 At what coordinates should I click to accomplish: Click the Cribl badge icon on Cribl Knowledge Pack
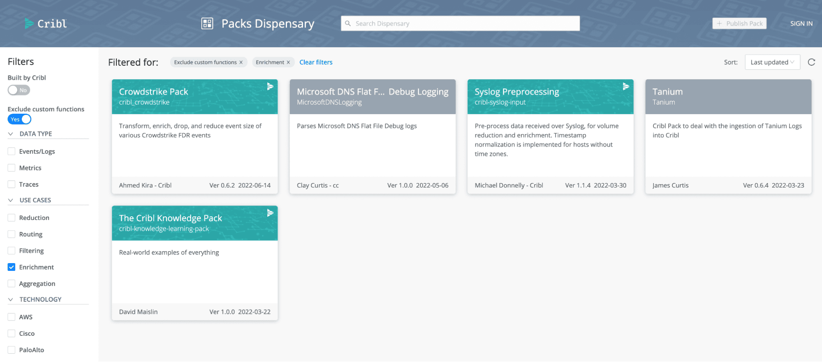[x=270, y=213]
